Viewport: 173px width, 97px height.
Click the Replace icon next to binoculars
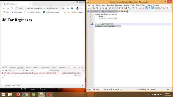click(x=129, y=8)
